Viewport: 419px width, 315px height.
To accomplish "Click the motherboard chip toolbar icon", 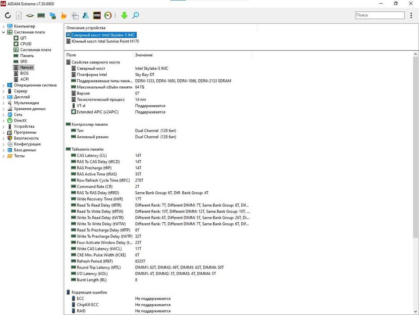I will [30, 15].
